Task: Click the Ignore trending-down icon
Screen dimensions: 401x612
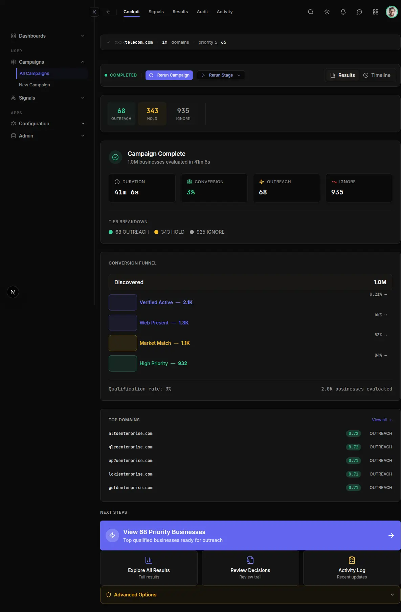Action: coord(334,182)
